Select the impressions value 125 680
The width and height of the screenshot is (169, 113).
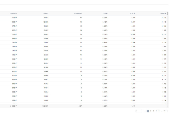pyautogui.click(x=46, y=22)
